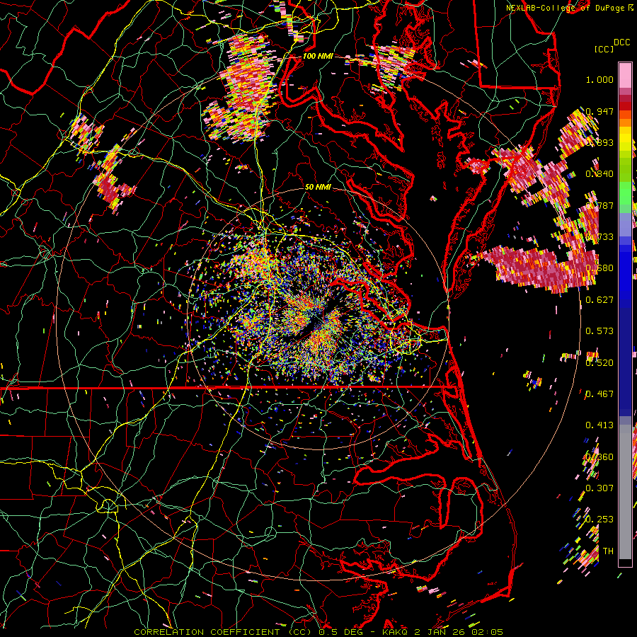Click the DCC label above the color scale
The height and width of the screenshot is (637, 637).
coord(621,42)
